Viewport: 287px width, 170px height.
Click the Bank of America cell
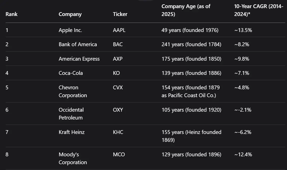78,44
